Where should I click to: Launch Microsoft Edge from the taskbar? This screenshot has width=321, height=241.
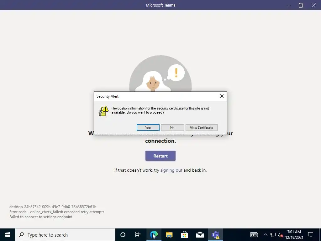pyautogui.click(x=154, y=235)
